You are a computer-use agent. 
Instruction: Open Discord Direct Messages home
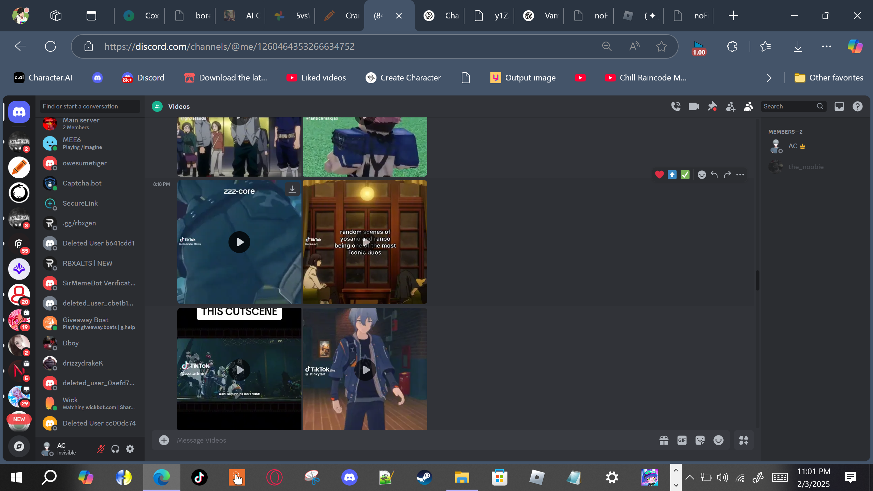(x=19, y=112)
